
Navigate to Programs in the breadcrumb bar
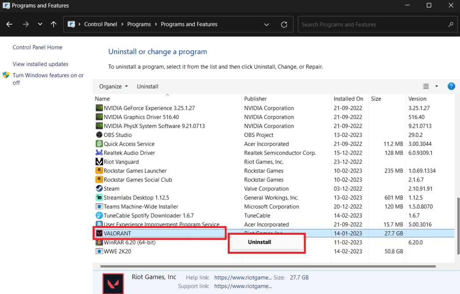139,24
